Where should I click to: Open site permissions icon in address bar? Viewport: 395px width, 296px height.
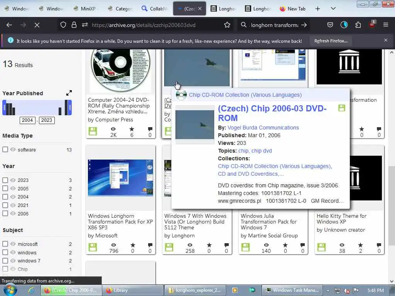pos(85,25)
